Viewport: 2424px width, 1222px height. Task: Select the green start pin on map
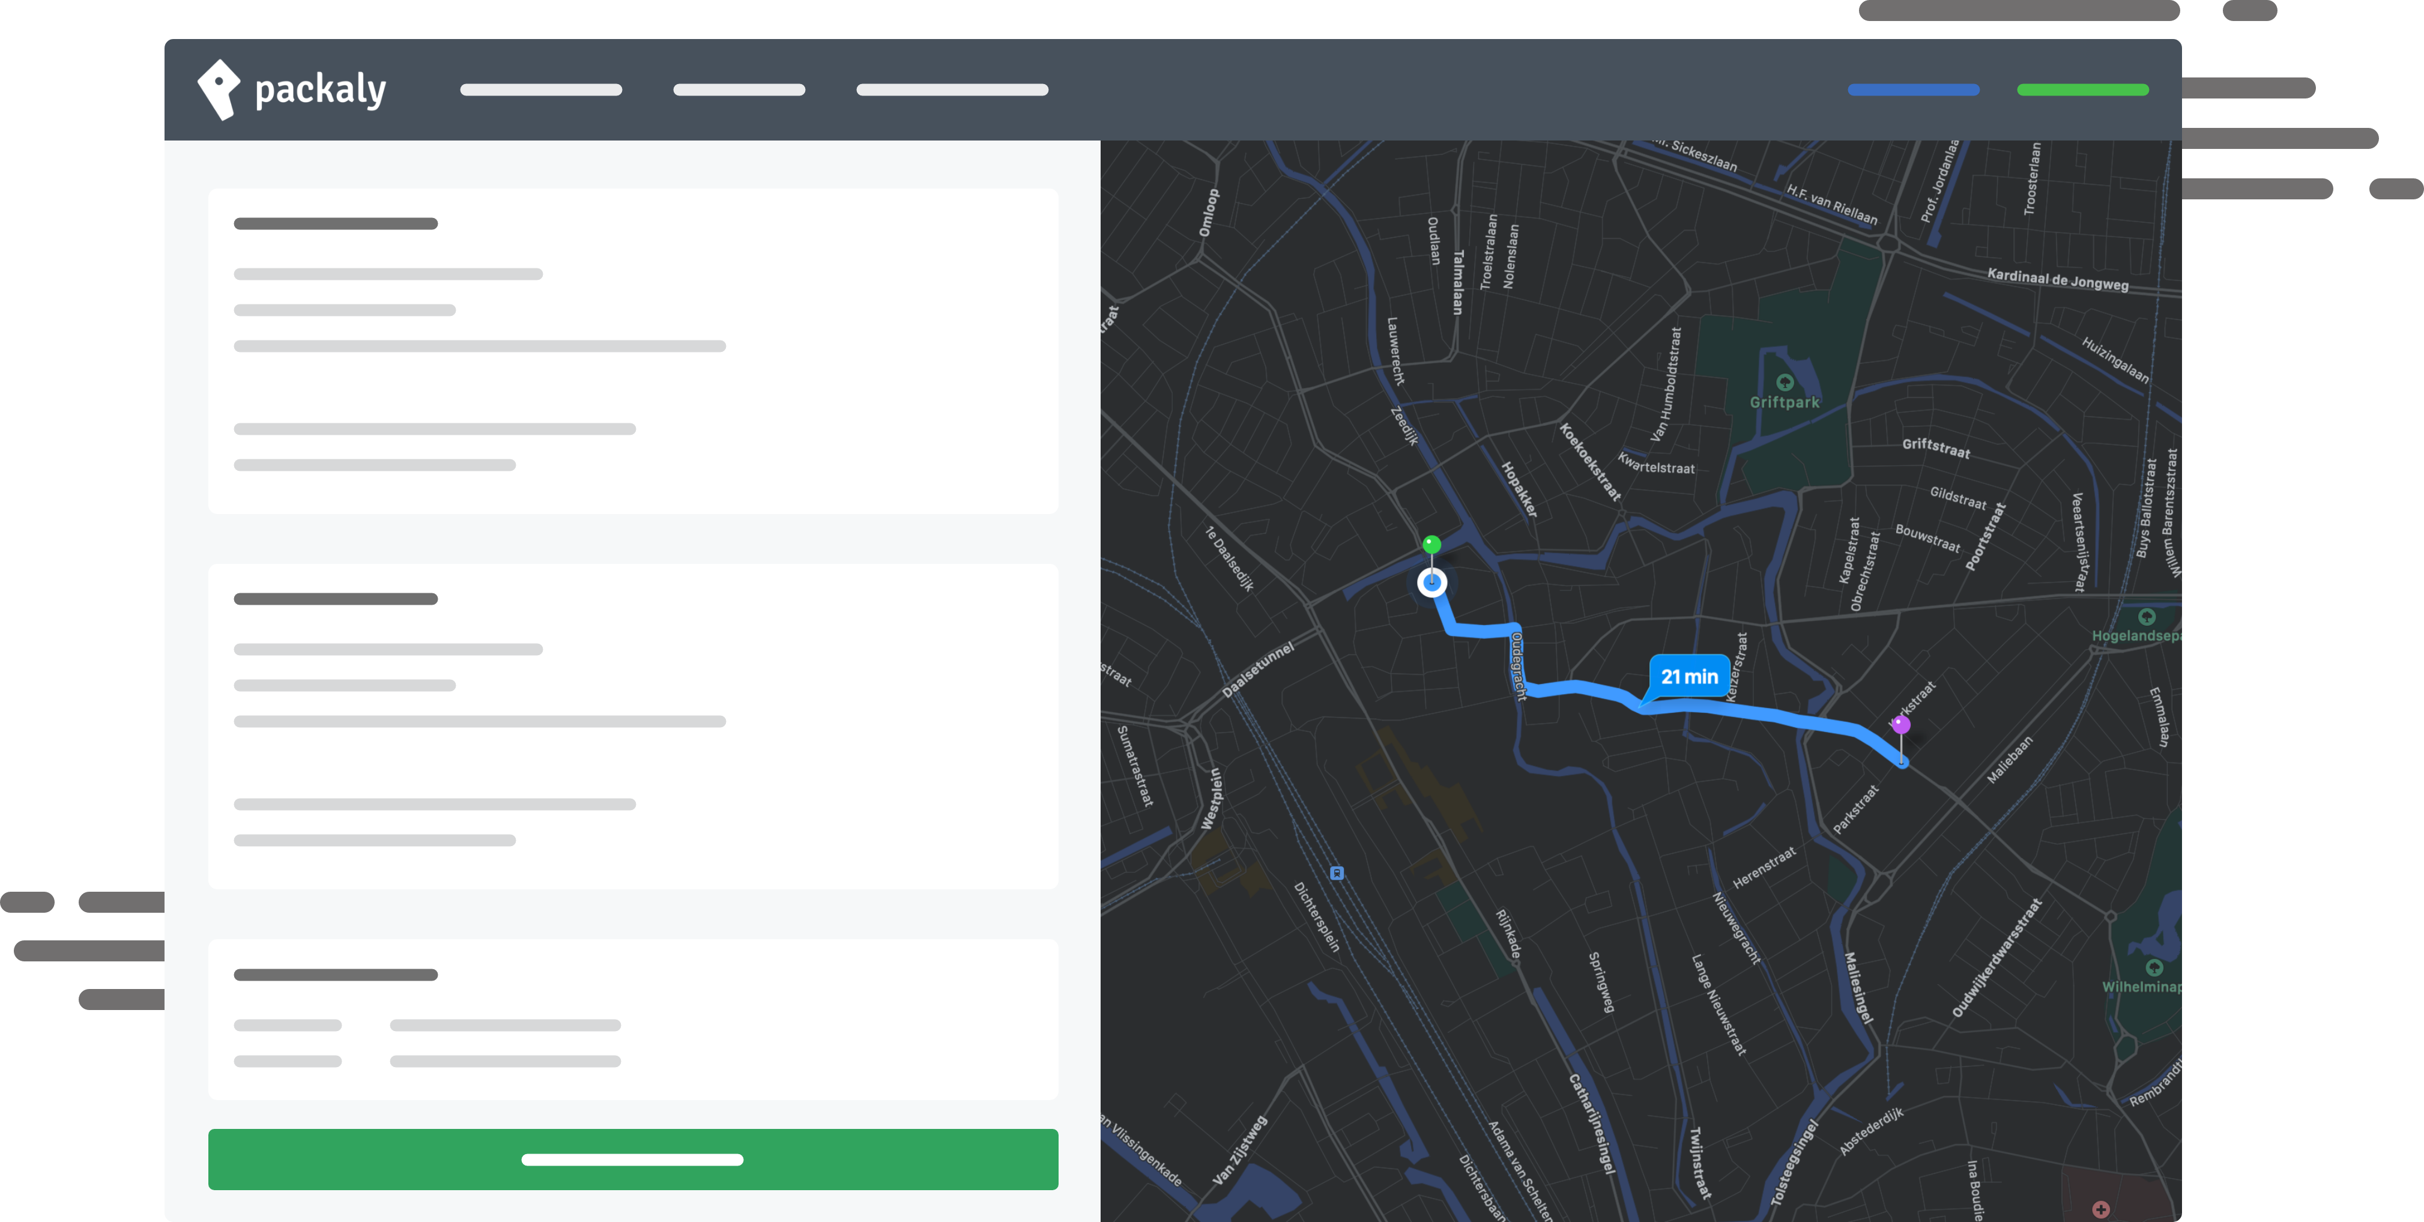point(1431,545)
